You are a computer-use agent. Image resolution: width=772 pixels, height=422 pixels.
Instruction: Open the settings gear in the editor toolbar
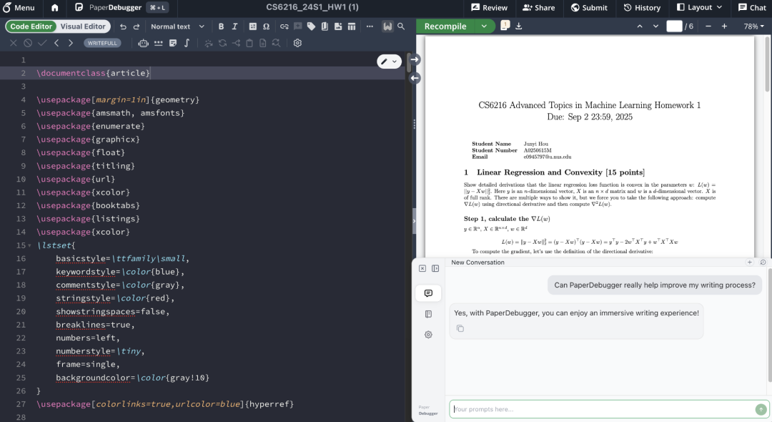(x=297, y=43)
